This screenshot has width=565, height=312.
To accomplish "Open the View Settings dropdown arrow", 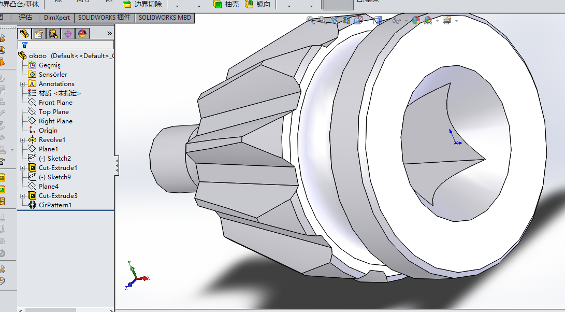I will tap(456, 21).
